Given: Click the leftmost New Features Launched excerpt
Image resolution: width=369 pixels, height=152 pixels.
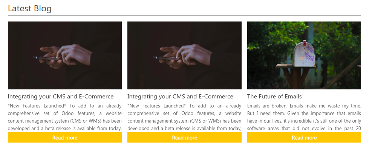Looking at the screenshot, I should click(x=65, y=117).
